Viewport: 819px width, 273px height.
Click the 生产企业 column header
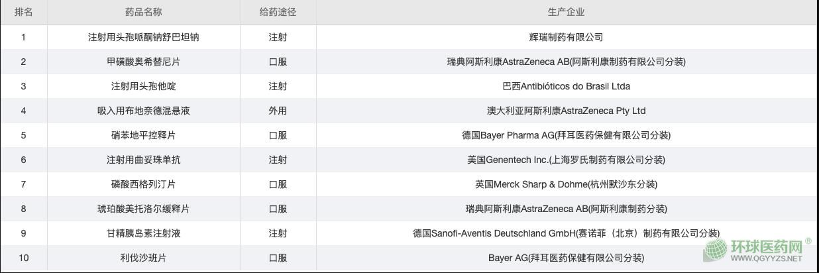pyautogui.click(x=566, y=12)
